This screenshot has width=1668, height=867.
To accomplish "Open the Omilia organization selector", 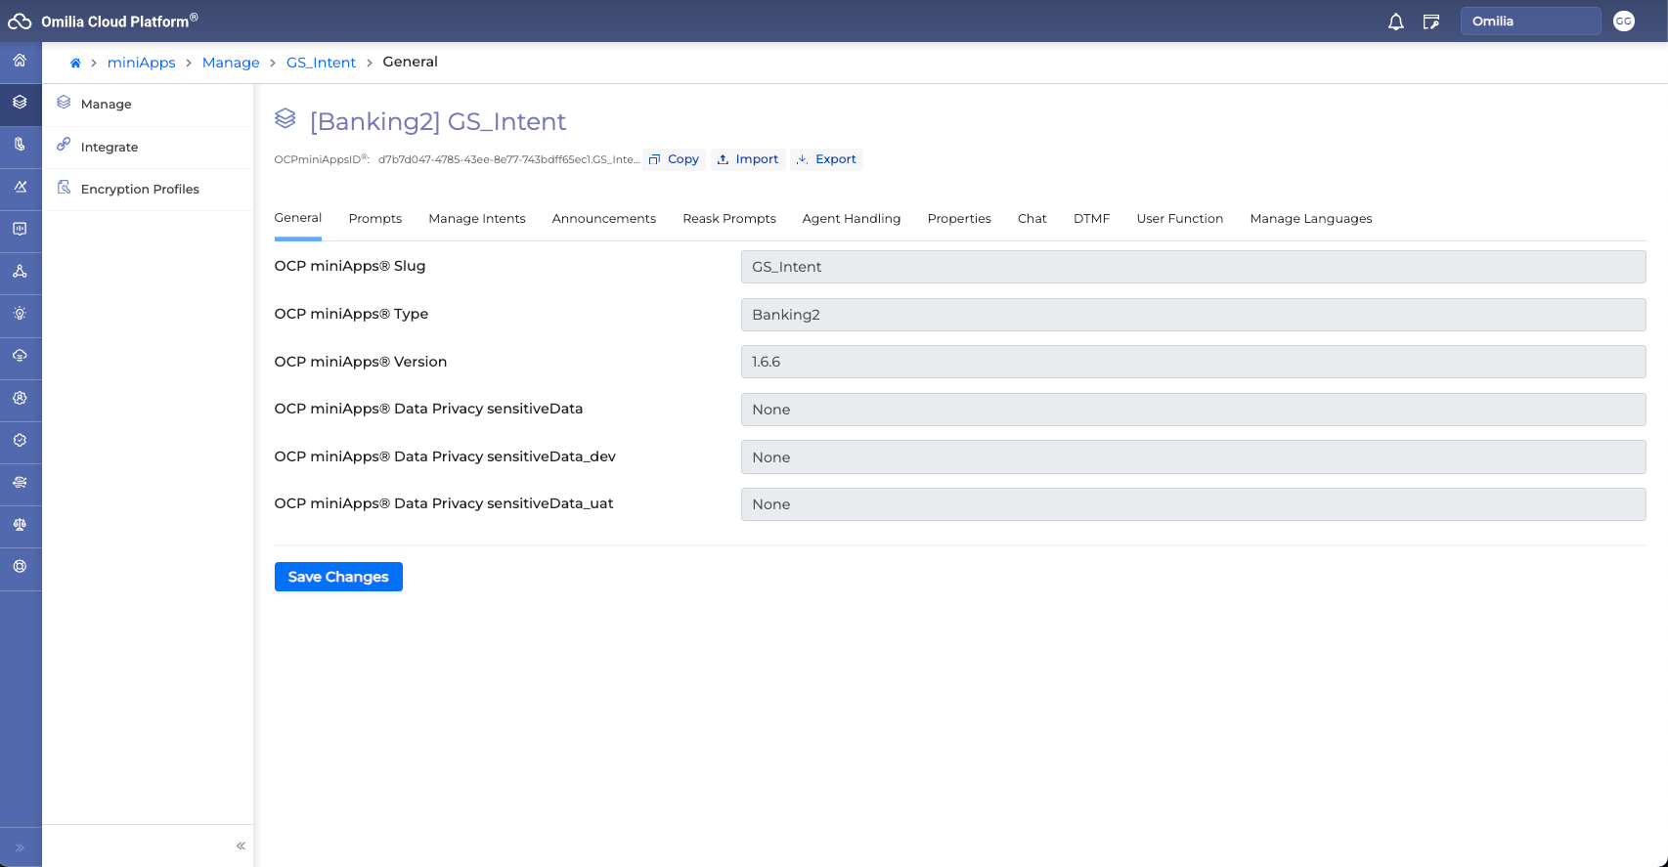I will click(1529, 22).
